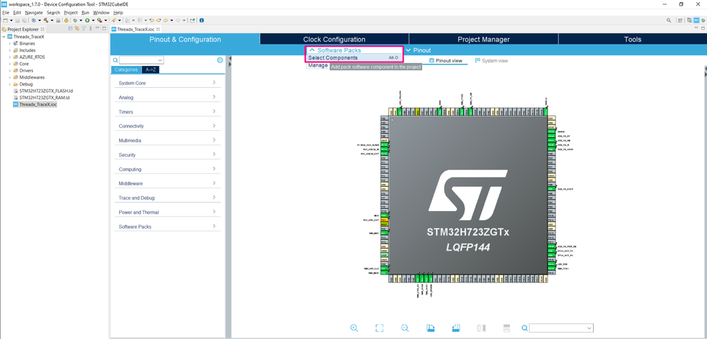Choose Select Components menu entry

tap(353, 57)
